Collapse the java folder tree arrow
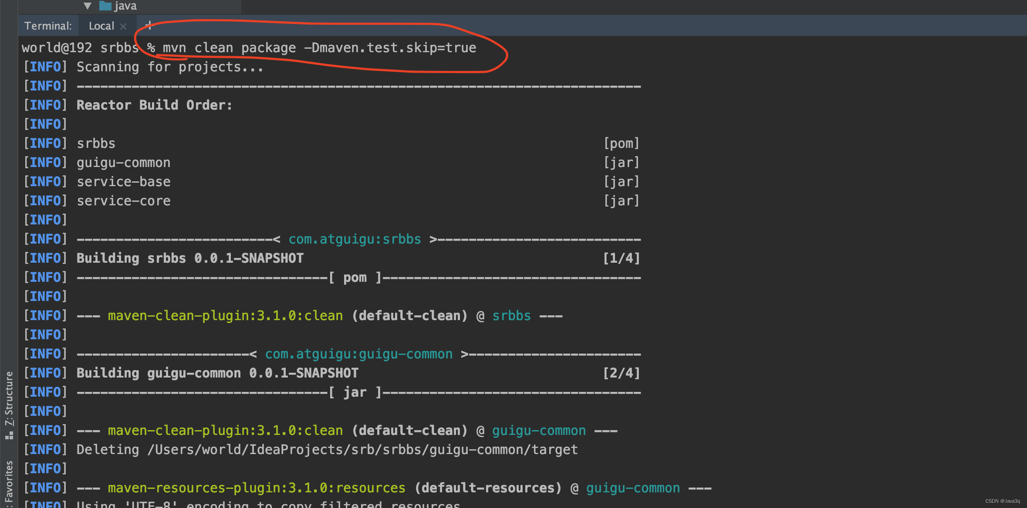1027x508 pixels. coord(88,6)
